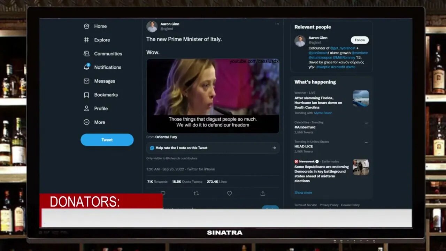
Task: Click the share tweet icon
Action: (263, 193)
